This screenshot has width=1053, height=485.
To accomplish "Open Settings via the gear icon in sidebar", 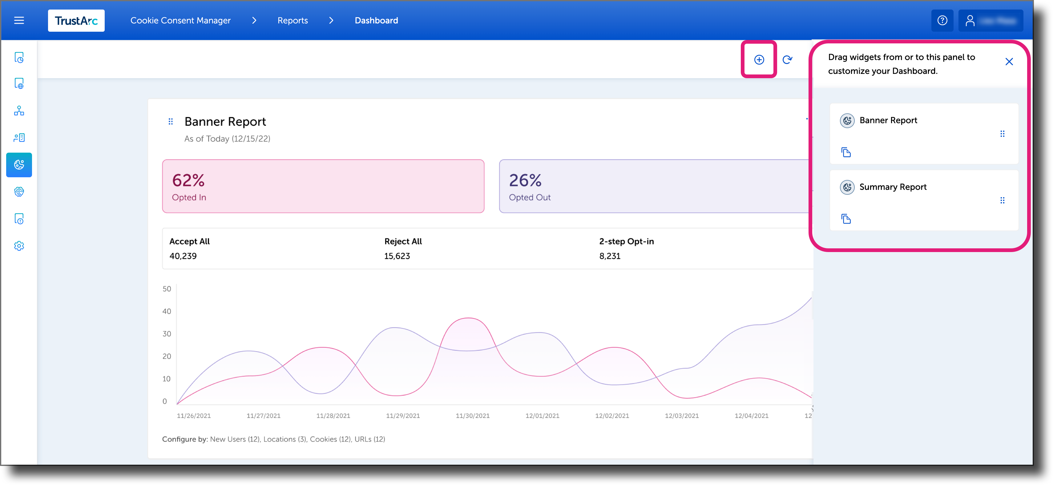I will click(19, 246).
